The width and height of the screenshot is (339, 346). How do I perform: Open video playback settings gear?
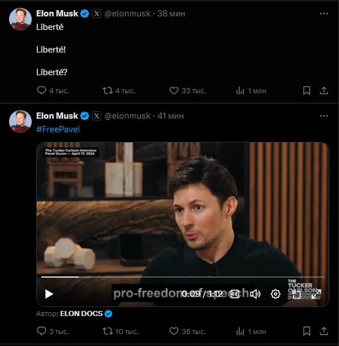276,294
